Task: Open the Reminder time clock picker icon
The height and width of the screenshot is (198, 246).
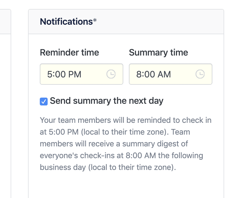Action: (111, 74)
